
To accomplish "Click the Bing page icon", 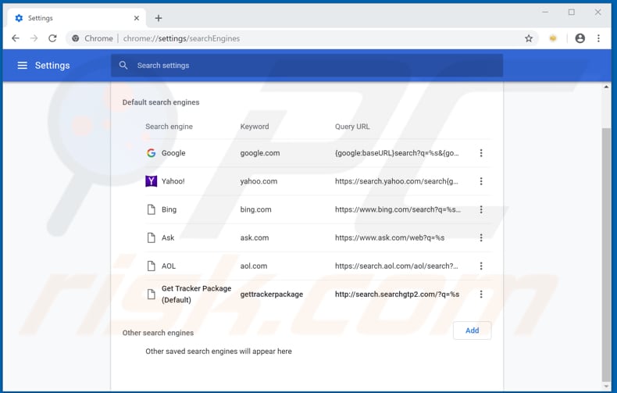I will (x=151, y=209).
